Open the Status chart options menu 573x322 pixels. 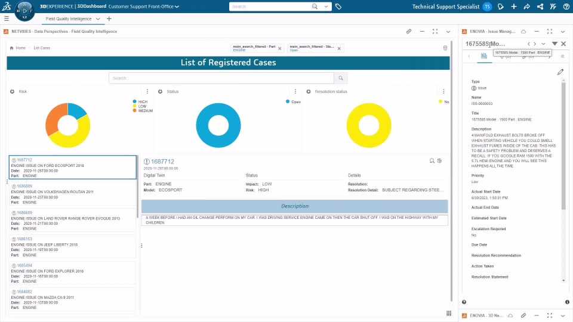295,91
